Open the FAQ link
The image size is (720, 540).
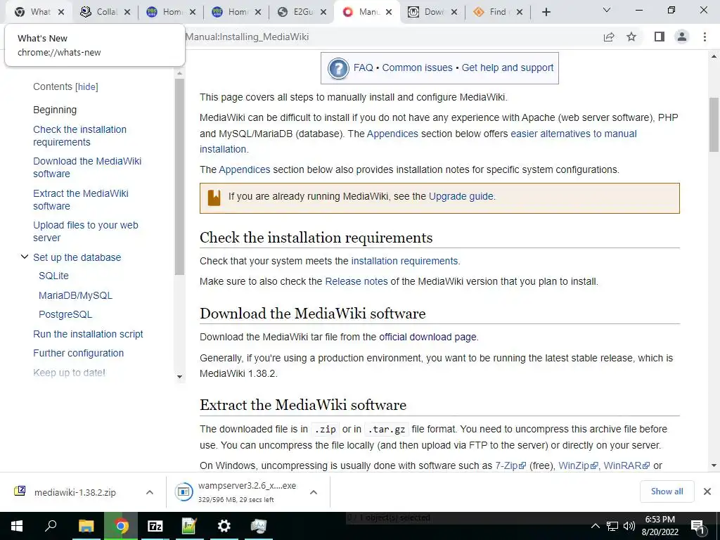363,67
